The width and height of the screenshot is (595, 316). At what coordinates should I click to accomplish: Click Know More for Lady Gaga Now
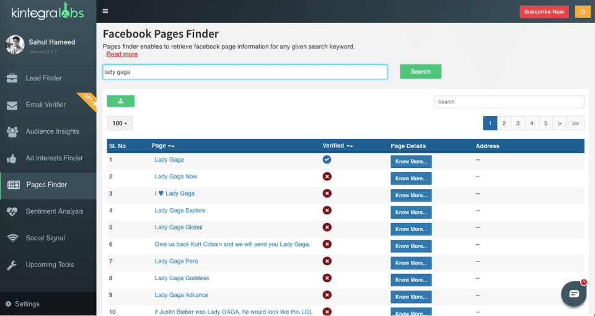[x=411, y=178]
